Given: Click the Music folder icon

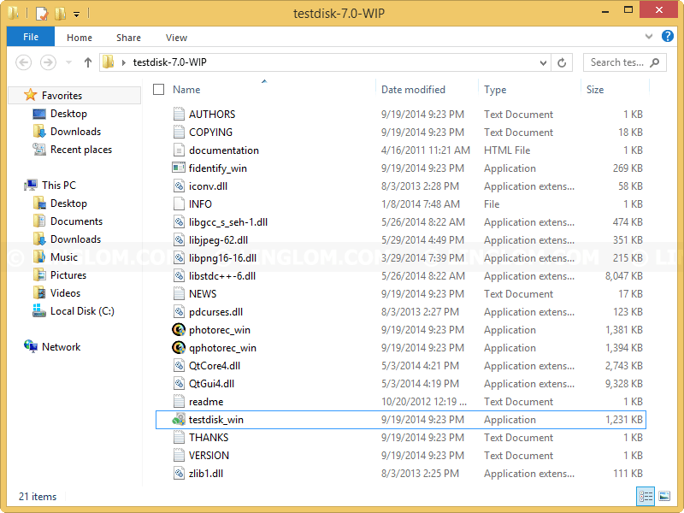Looking at the screenshot, I should coord(39,257).
